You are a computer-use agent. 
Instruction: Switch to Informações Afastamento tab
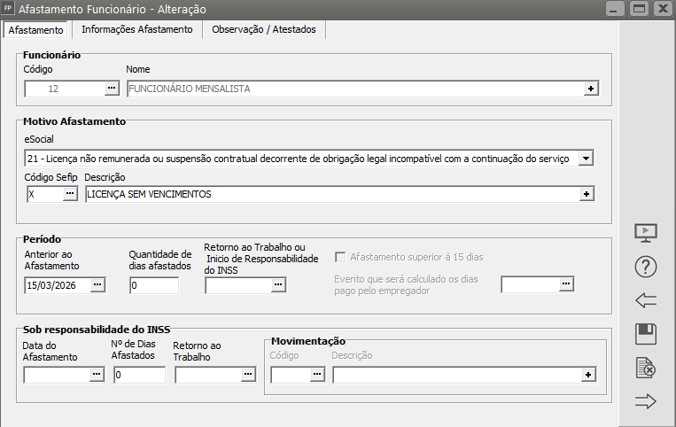click(x=136, y=29)
